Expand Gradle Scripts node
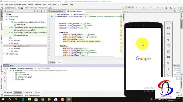183x102 pixels. pos(4,54)
